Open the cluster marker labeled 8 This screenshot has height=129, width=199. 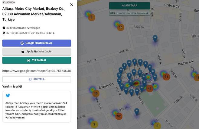point(92,17)
